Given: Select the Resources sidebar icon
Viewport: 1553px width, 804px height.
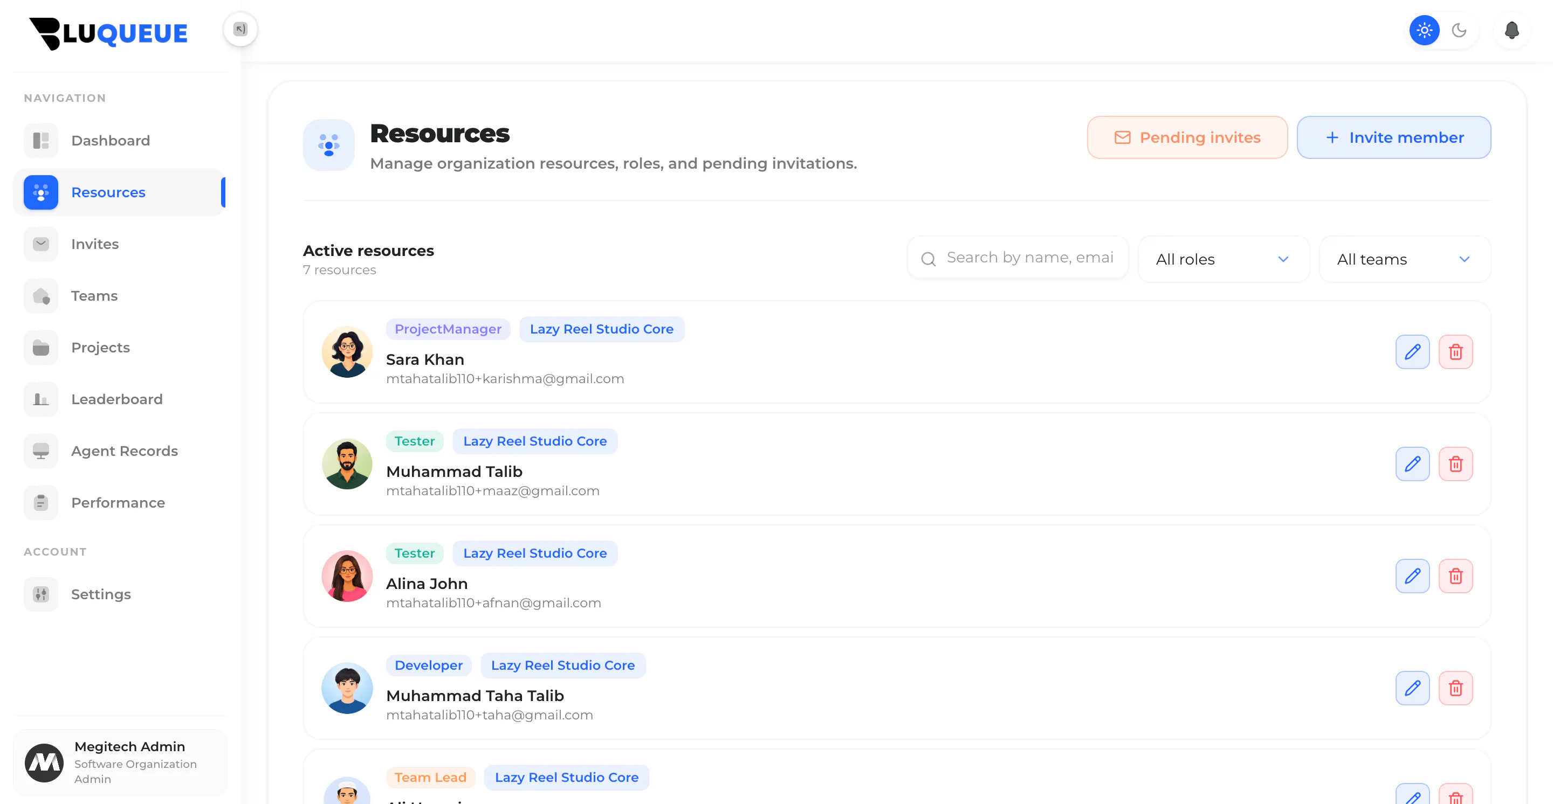Looking at the screenshot, I should pos(41,192).
